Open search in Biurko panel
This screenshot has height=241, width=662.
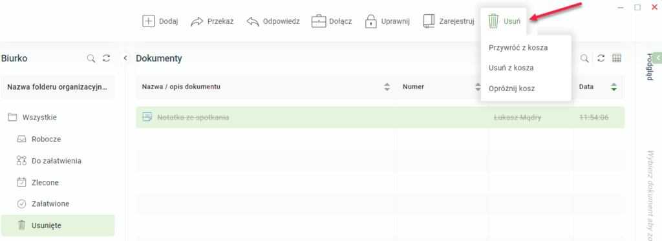coord(91,58)
